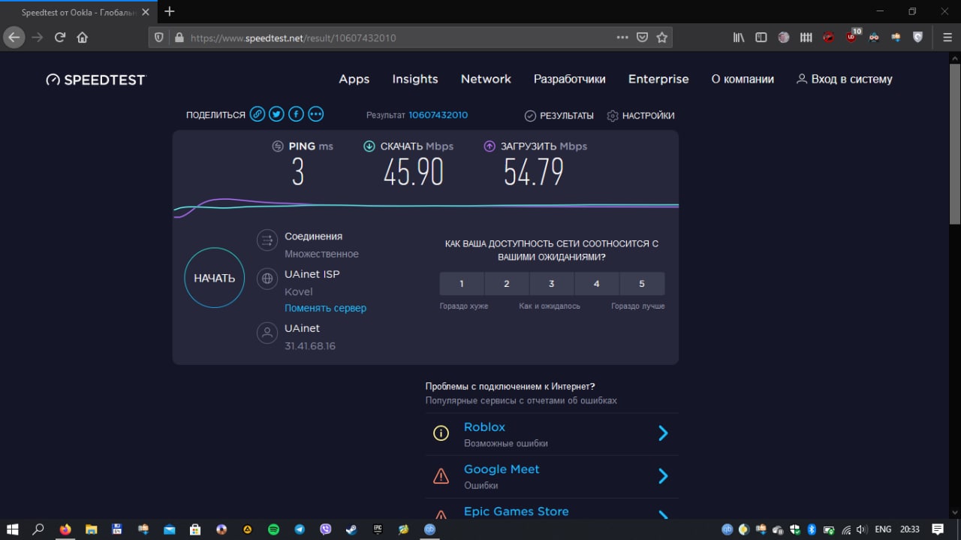Screen dimensions: 961x540
Task: Open РЕЗУЛЬТАТЫ history
Action: [559, 116]
